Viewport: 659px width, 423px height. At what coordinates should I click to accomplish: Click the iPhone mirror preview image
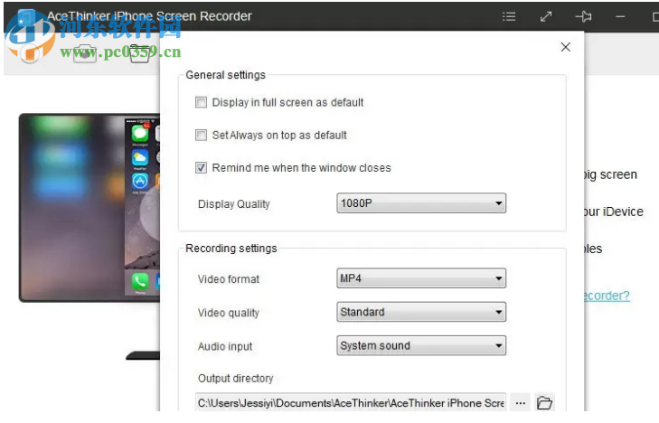point(89,208)
